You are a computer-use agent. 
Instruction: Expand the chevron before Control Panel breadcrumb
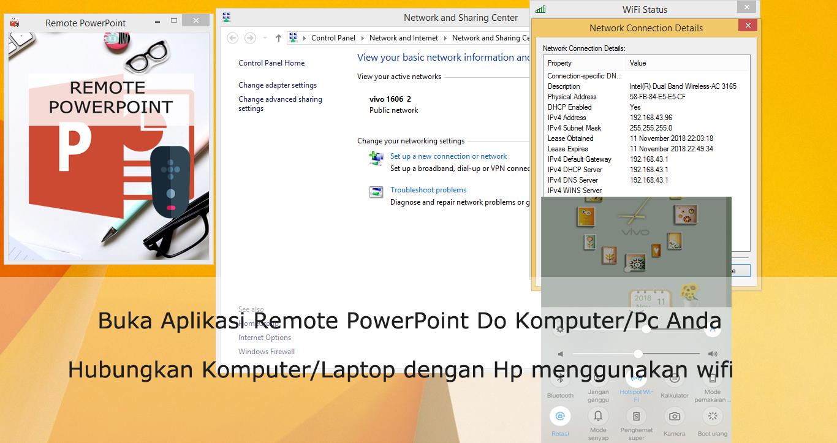304,38
